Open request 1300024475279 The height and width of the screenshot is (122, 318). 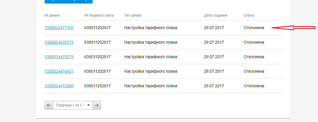pos(59,57)
